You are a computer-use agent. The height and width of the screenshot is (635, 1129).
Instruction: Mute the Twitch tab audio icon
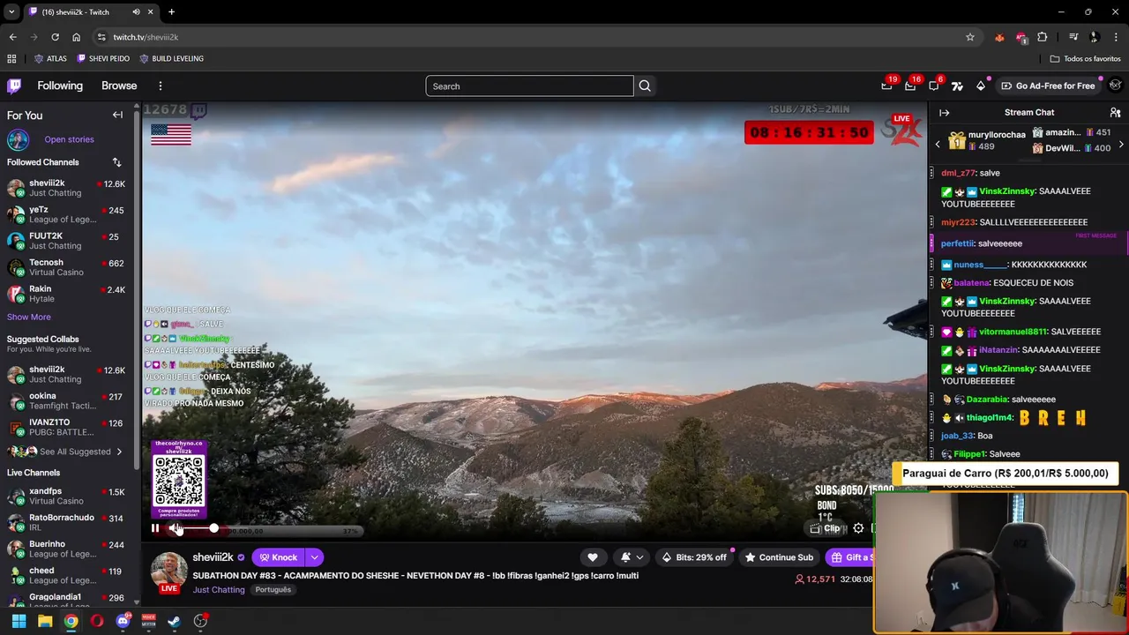[x=136, y=12]
